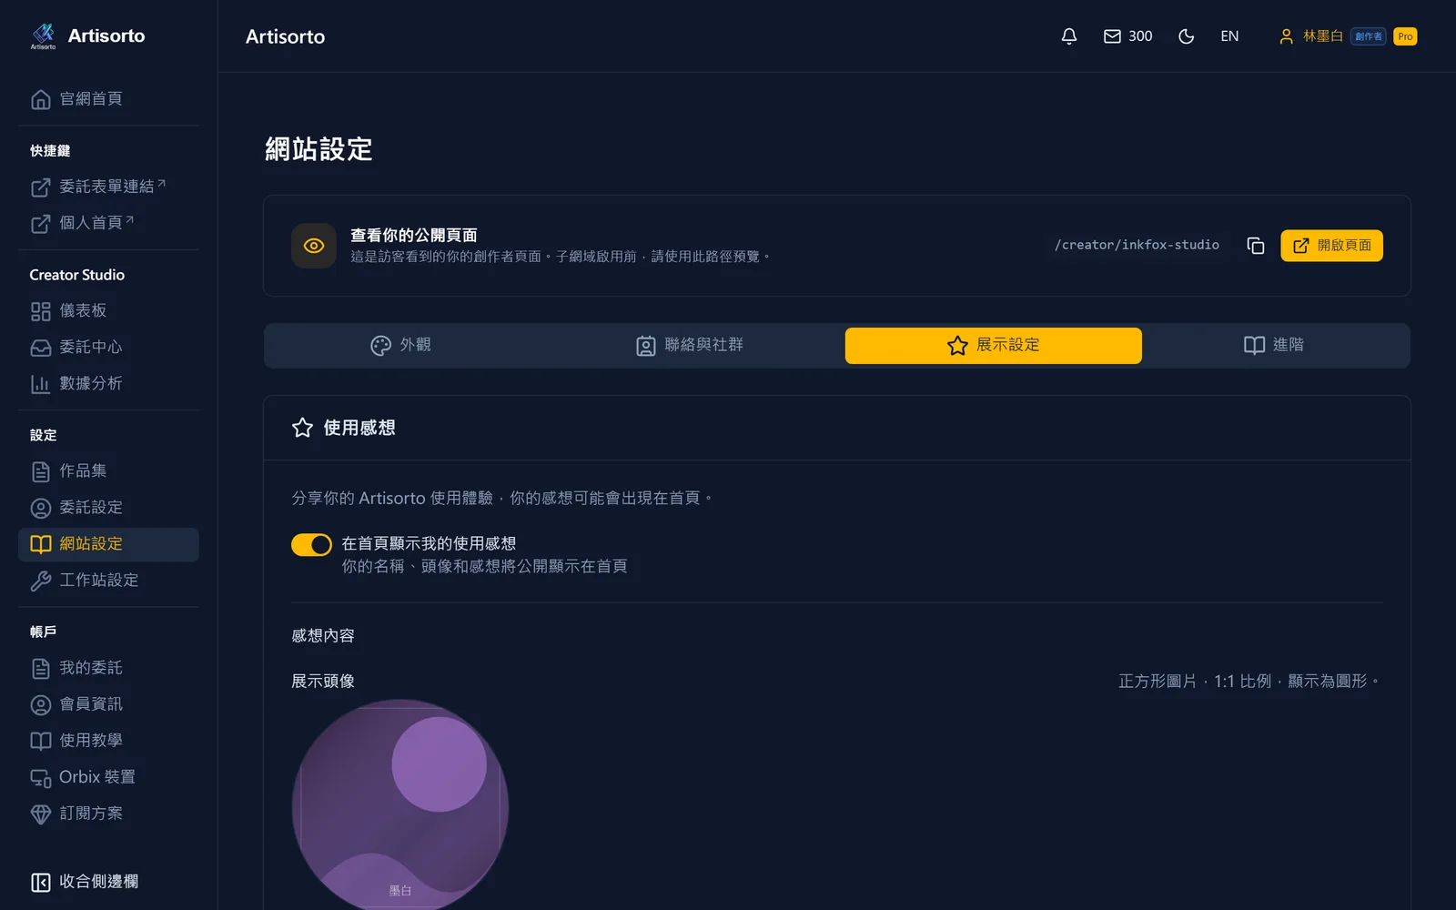Click the 感想內容 label
The width and height of the screenshot is (1456, 910).
323,635
